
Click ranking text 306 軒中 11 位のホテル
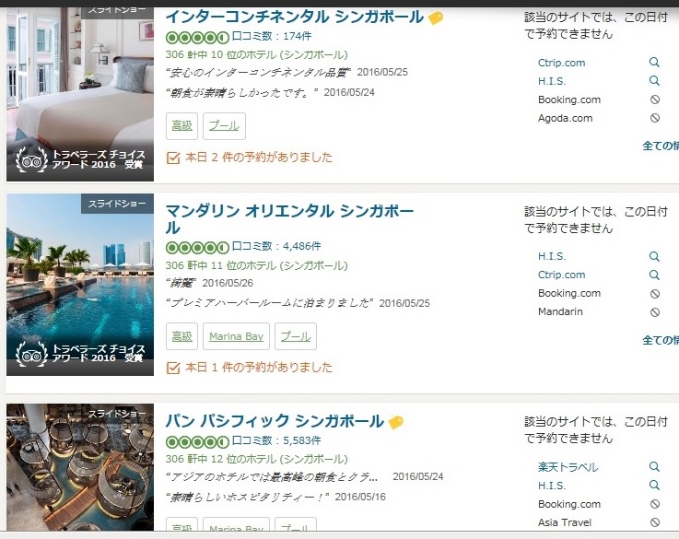[x=257, y=265]
